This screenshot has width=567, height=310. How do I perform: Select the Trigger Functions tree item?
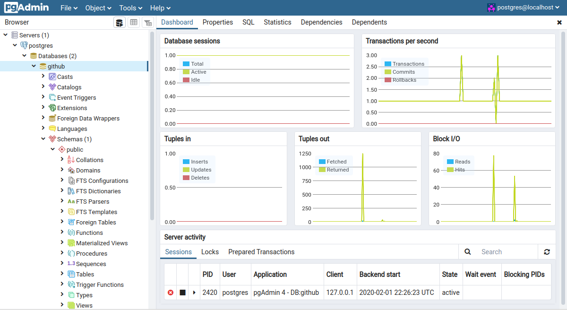point(100,284)
